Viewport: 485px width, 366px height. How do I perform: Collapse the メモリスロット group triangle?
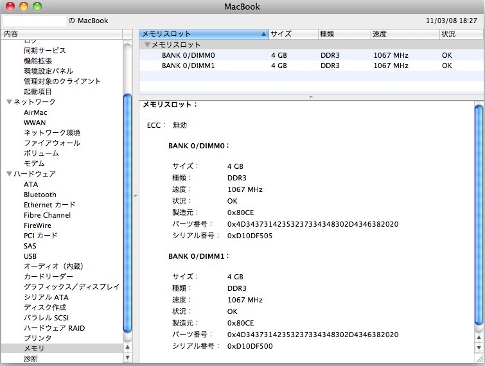147,45
